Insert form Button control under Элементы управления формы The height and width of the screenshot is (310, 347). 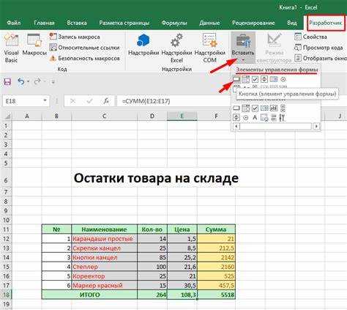236,79
